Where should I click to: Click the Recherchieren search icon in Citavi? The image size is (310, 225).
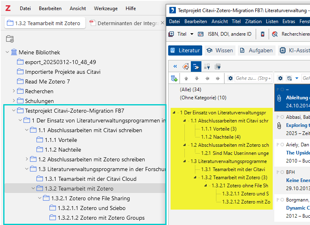coord(275,34)
